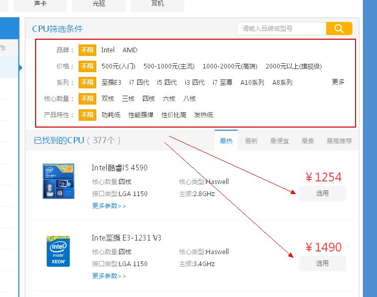The image size is (377, 297).
Task: Select 不限 in the 品牌 filter row
Action: (87, 50)
